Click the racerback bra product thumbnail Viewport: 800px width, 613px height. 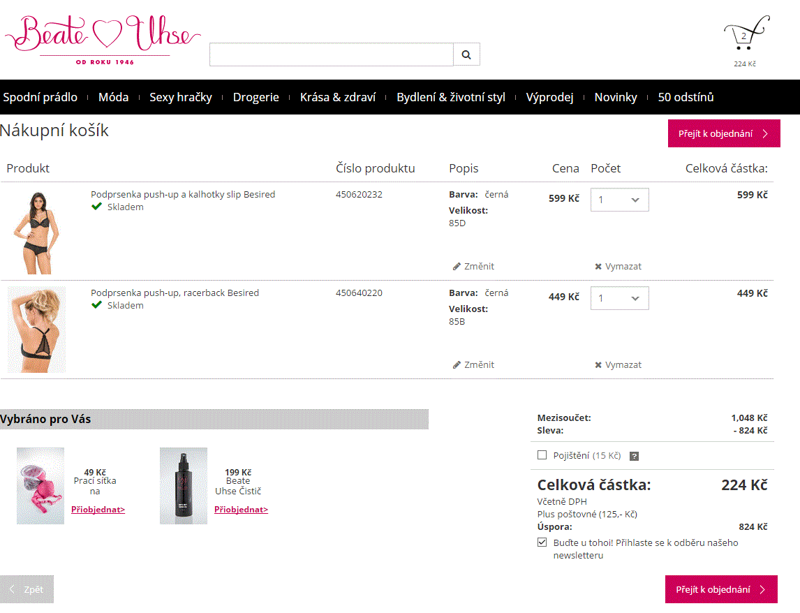point(37,330)
